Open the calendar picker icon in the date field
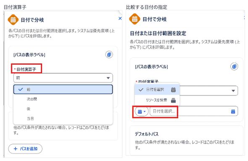 click(233, 111)
